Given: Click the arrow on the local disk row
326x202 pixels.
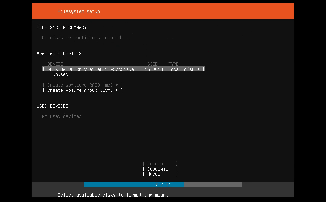Looking at the screenshot, I should [x=198, y=69].
